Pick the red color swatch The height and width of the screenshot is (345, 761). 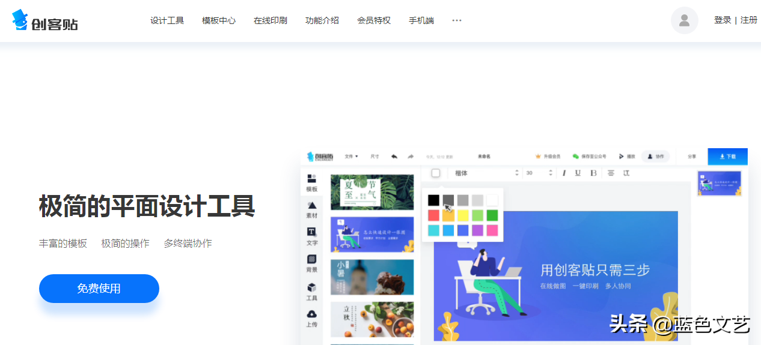coord(433,215)
